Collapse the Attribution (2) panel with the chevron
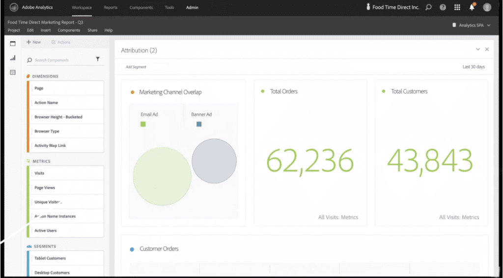The image size is (503, 278). click(x=477, y=49)
